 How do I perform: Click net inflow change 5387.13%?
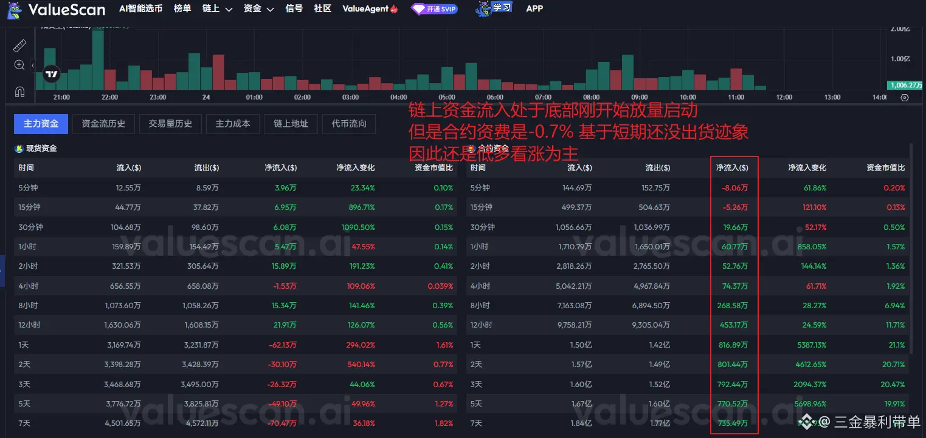coord(810,345)
